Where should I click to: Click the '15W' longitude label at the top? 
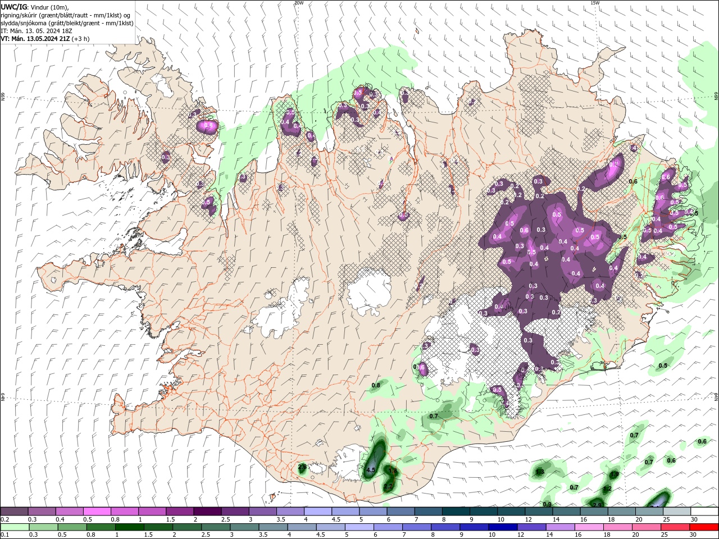pos(595,3)
